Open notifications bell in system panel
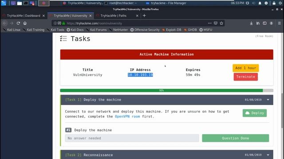This screenshot has height=159, width=284. click(260, 3)
